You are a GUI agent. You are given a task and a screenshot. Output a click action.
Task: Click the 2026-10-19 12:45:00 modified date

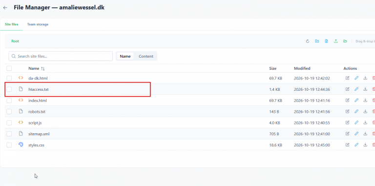click(312, 145)
